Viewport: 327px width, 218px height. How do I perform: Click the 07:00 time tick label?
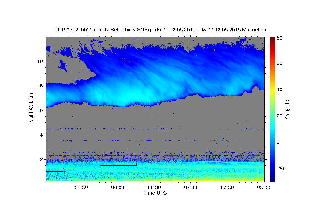click(x=191, y=188)
